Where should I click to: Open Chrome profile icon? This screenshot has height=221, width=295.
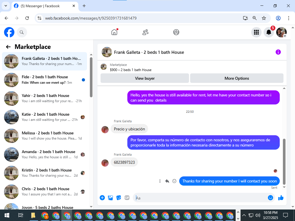coord(278,18)
